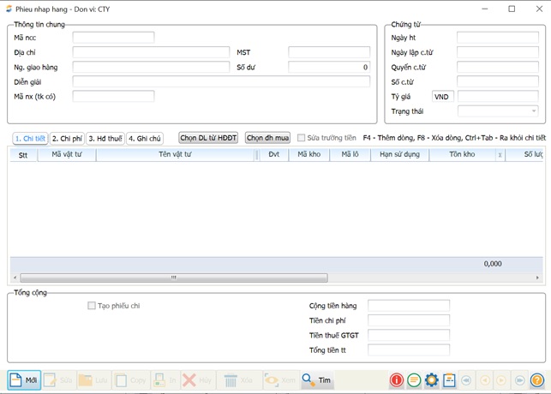Toggle the Sửa trường tiền checkbox
Image resolution: width=551 pixels, height=394 pixels.
click(x=301, y=138)
